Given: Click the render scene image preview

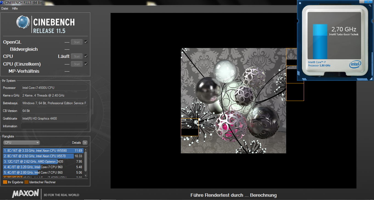Looking at the screenshot, I should 234,101.
